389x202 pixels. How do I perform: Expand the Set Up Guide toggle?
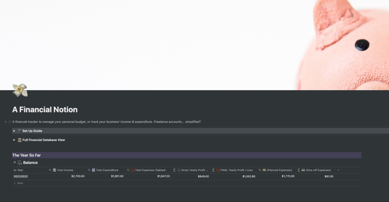click(x=14, y=131)
